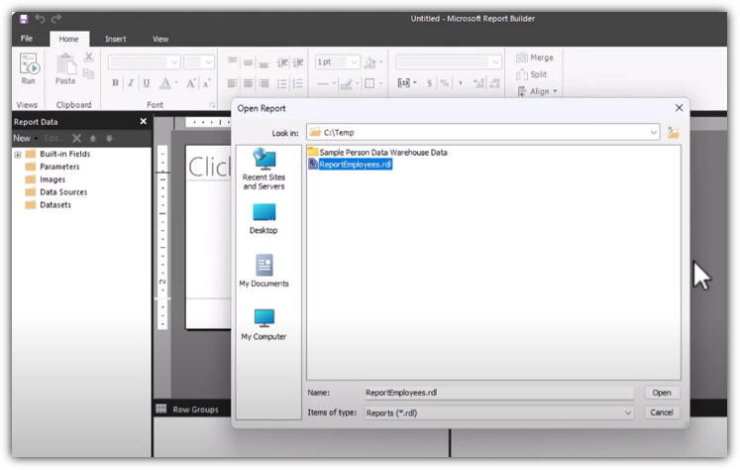The image size is (740, 470).
Task: Click the increase indent icon
Action: tap(298, 62)
